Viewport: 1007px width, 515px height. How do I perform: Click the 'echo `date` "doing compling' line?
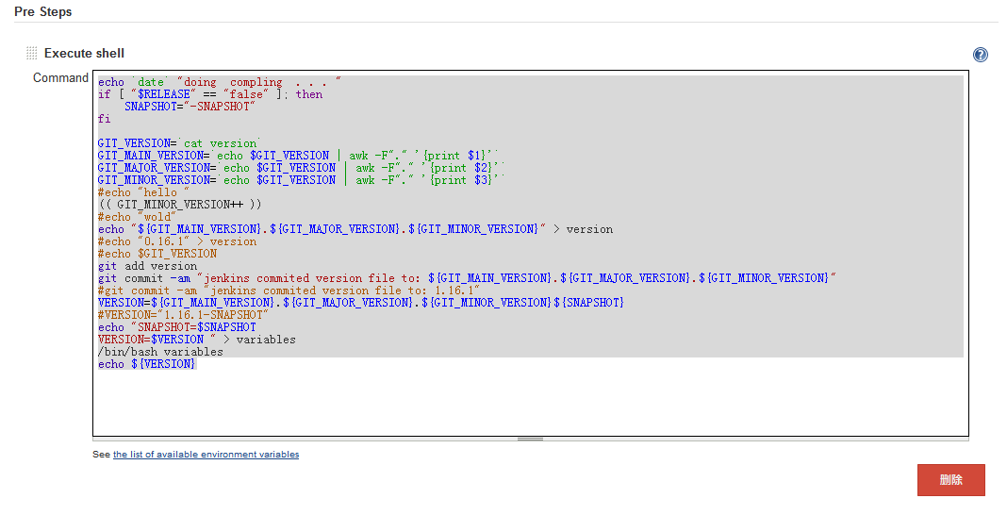point(220,82)
